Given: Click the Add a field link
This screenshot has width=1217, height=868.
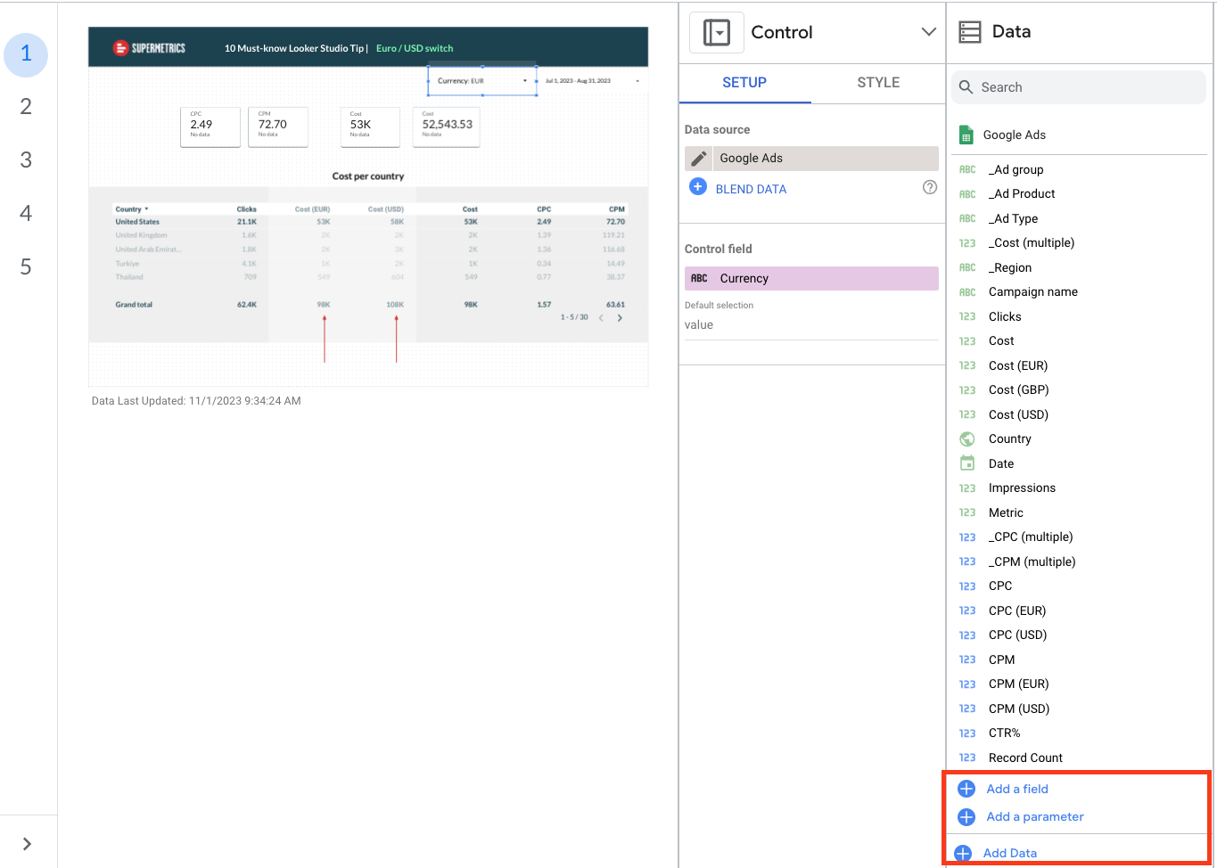Looking at the screenshot, I should click(1016, 789).
